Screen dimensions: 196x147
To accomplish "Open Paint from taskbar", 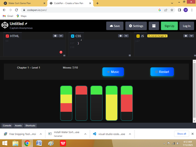I will (x=51, y=143).
